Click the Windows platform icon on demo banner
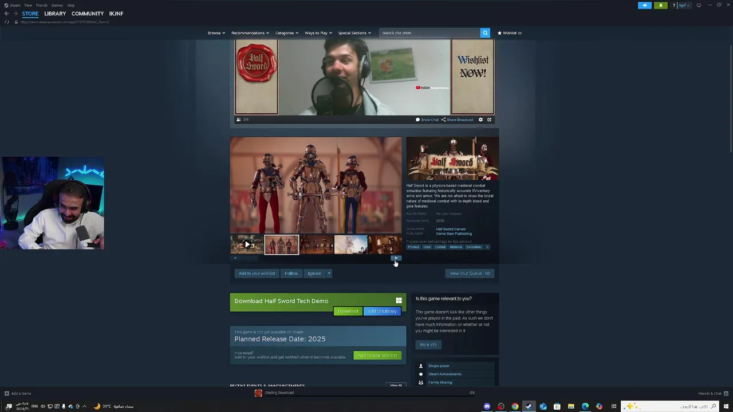The height and width of the screenshot is (412, 733). tap(399, 300)
